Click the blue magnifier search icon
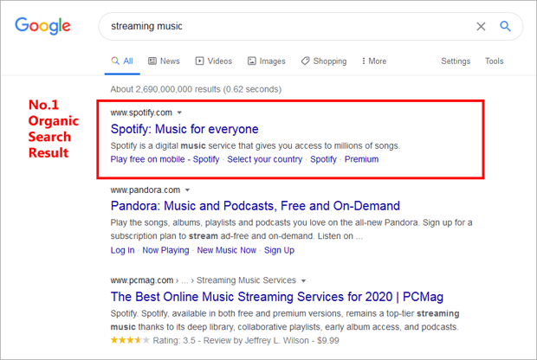 point(505,26)
